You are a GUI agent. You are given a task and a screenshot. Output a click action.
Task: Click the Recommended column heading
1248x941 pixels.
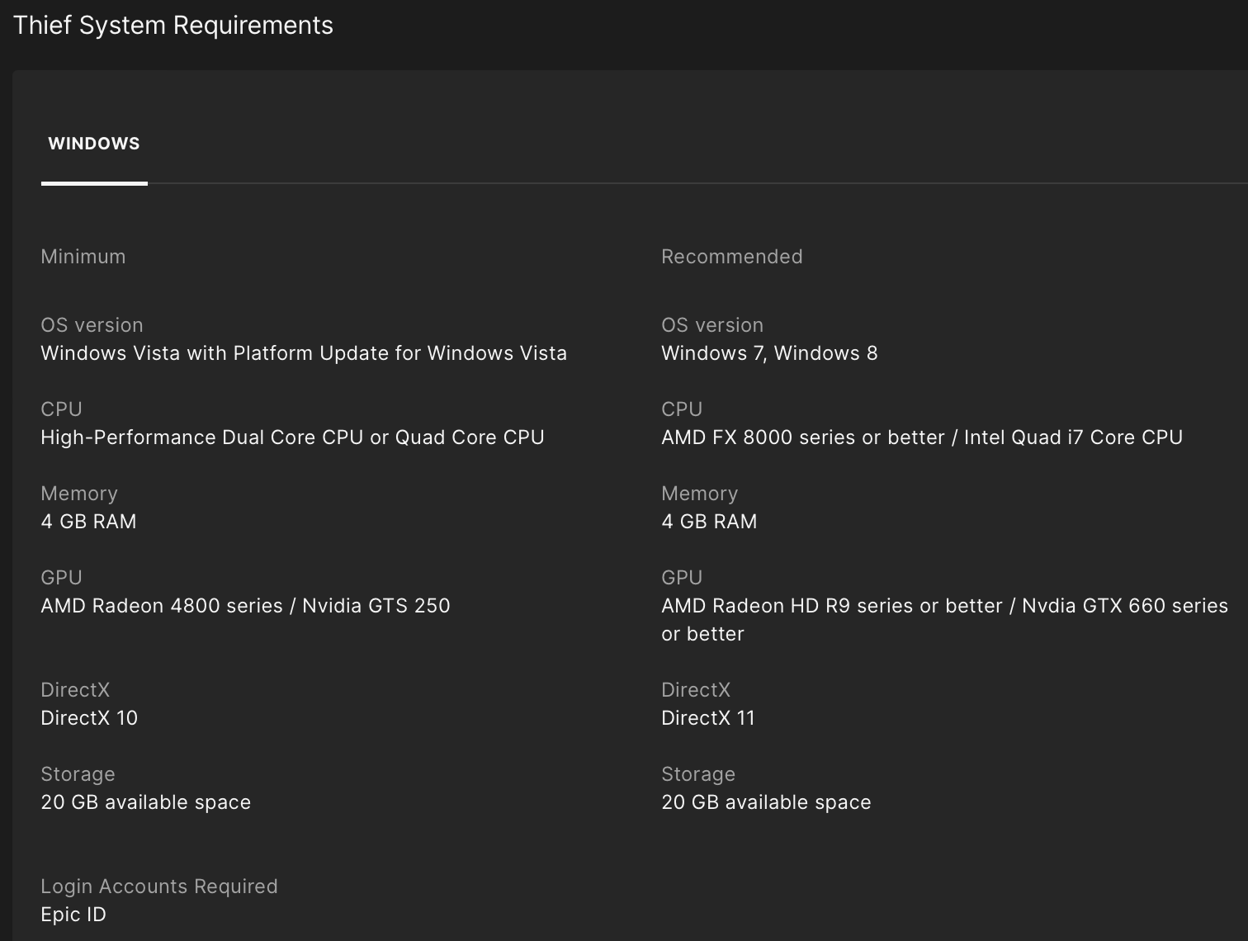pyautogui.click(x=731, y=257)
